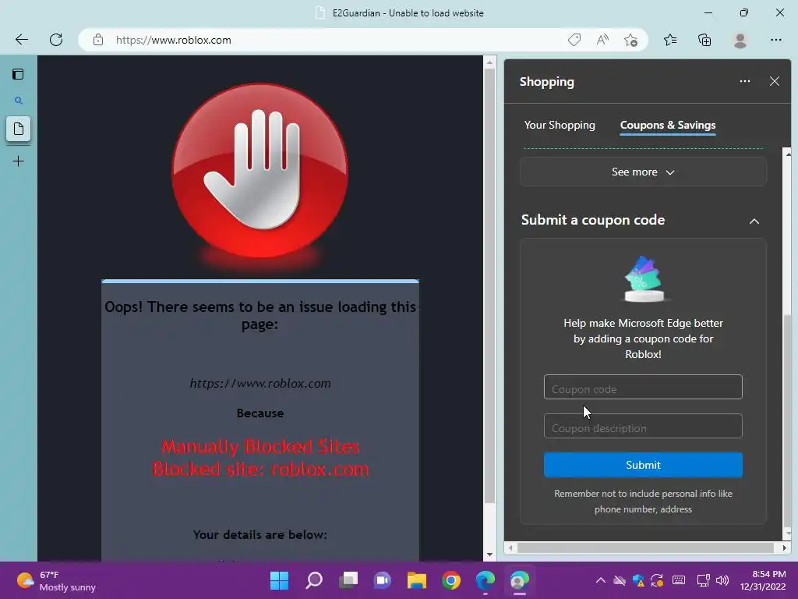Open Task View in taskbar
798x599 pixels.
point(348,580)
